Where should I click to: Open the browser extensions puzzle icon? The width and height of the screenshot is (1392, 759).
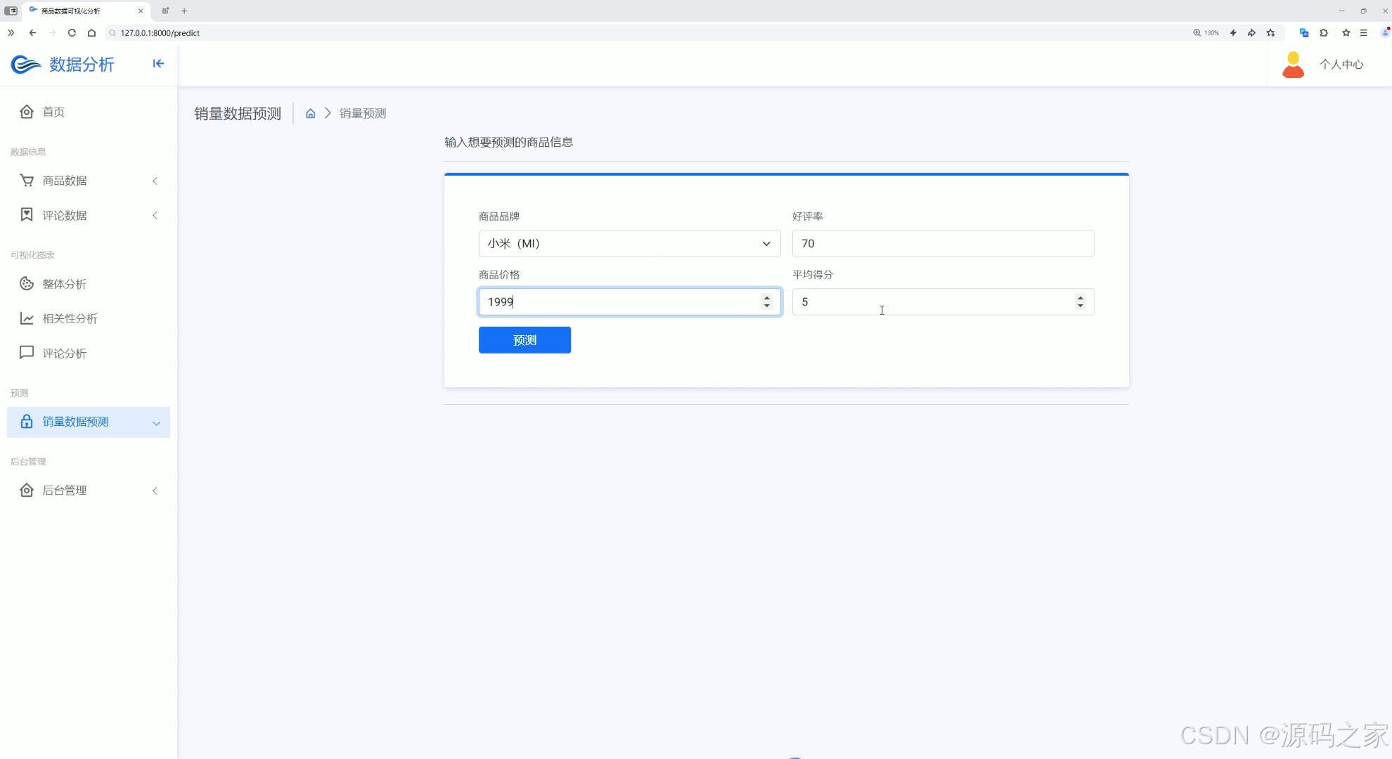(x=1324, y=33)
